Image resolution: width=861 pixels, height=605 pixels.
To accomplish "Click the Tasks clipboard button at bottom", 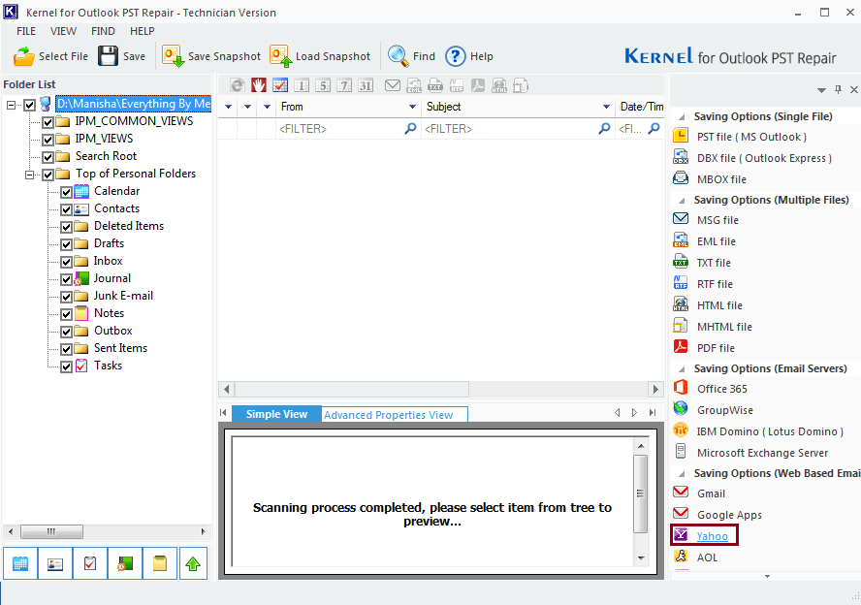I will [x=90, y=563].
